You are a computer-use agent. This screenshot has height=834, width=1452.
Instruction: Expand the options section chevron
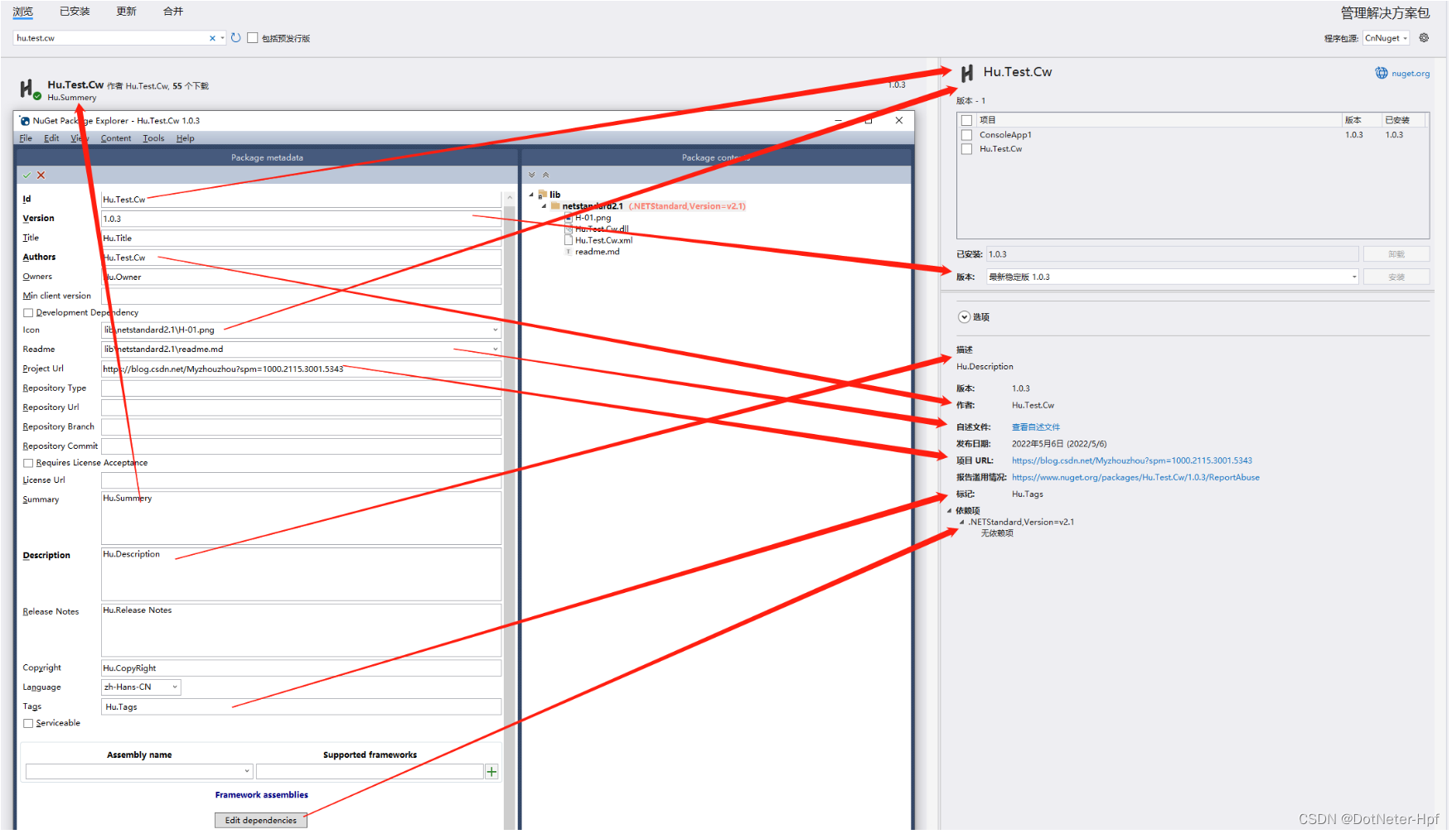[964, 317]
